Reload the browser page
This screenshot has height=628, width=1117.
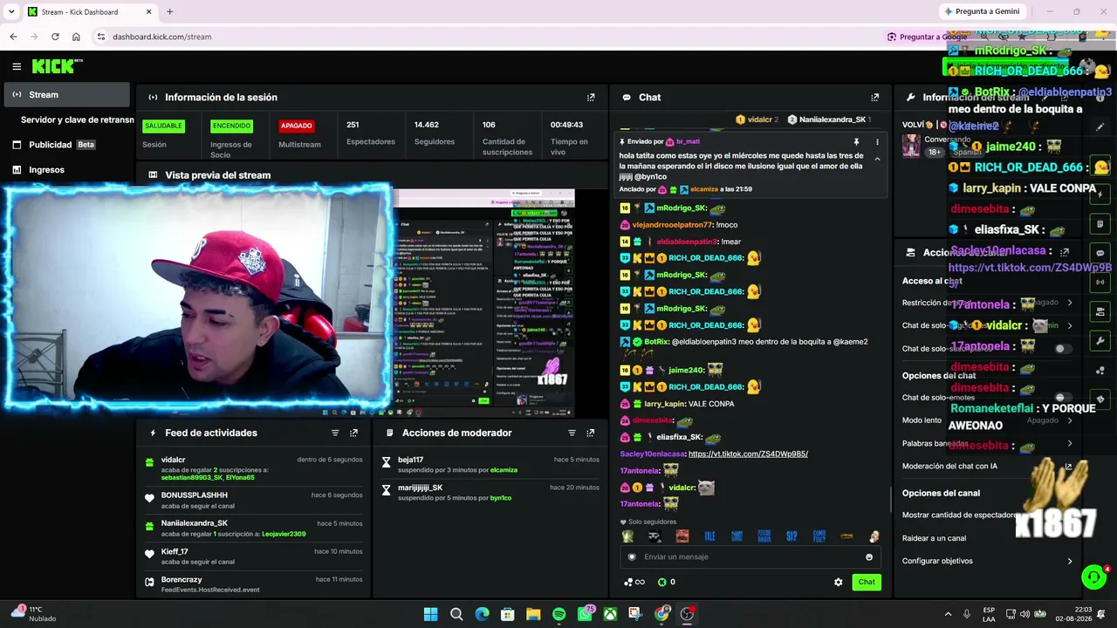click(x=55, y=37)
